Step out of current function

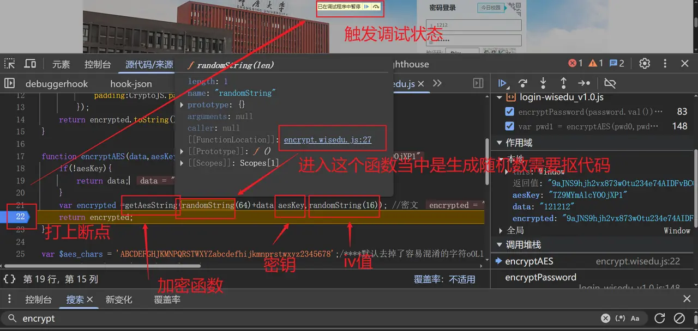[563, 83]
